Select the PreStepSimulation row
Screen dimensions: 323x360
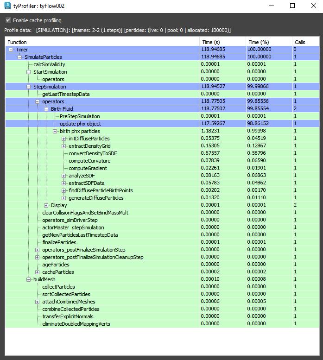162,116
